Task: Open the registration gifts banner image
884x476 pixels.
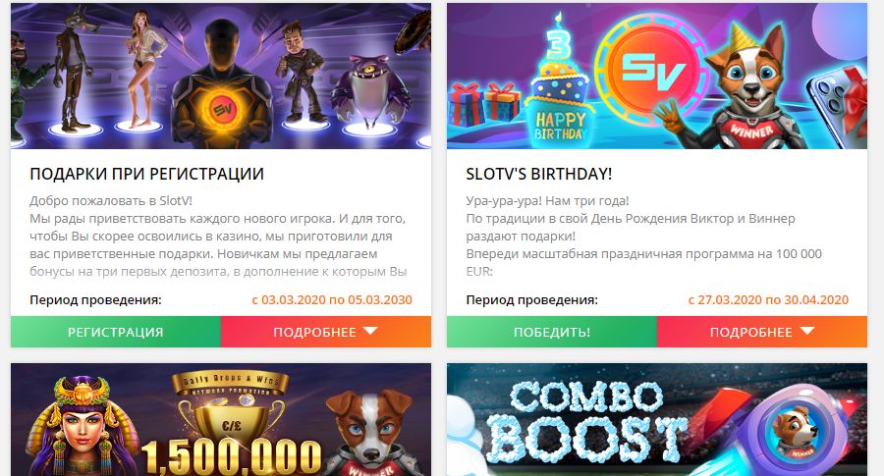Action: (221, 76)
